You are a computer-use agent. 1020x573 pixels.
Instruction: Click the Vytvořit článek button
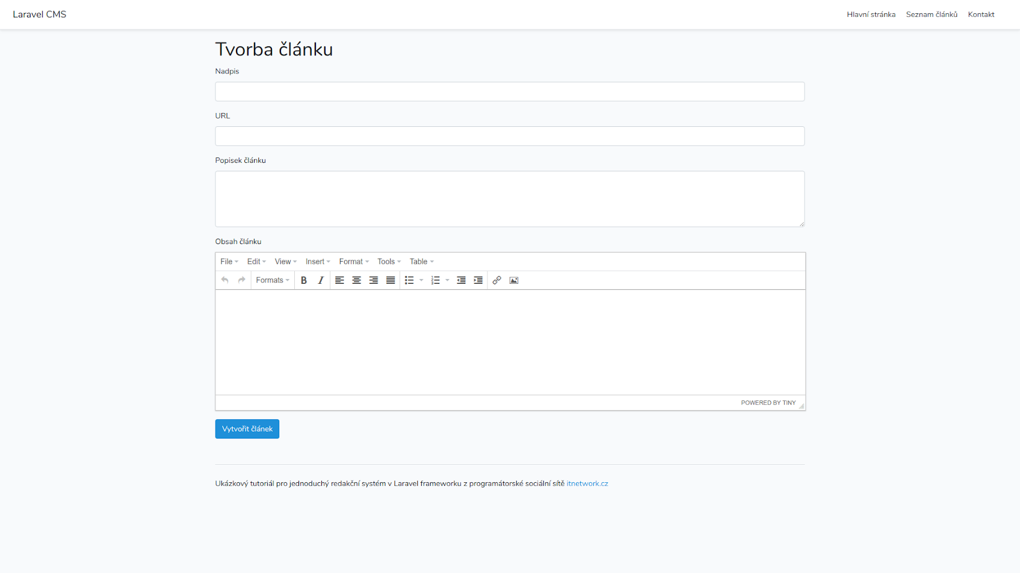247,429
